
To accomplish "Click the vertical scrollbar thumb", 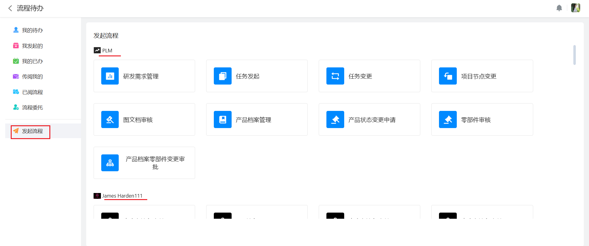I will click(x=574, y=55).
